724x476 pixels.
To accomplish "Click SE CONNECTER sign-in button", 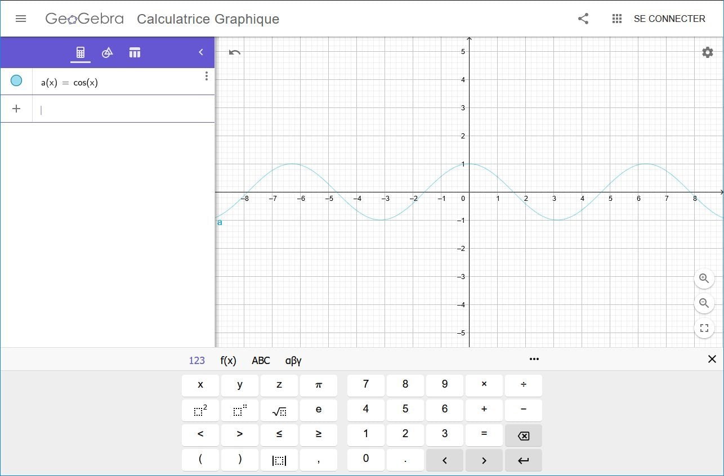I will click(669, 19).
